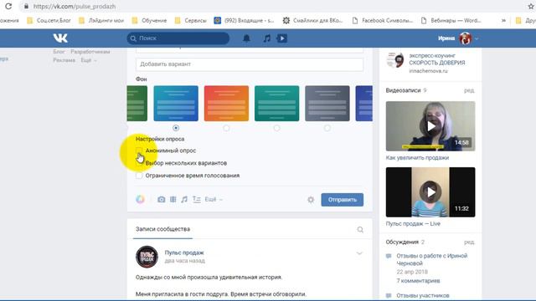The image size is (536, 301).
Task: Attach a photo using the camera icon
Action: [162, 199]
